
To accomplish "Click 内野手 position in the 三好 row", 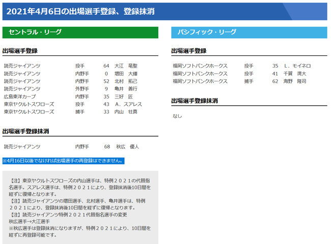I will pyautogui.click(x=82, y=97).
